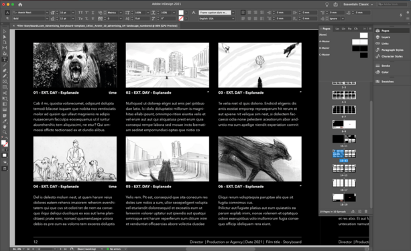Click the text stroke none swatch
Image resolution: width=411 pixels, height=251 pixels.
click(181, 19)
